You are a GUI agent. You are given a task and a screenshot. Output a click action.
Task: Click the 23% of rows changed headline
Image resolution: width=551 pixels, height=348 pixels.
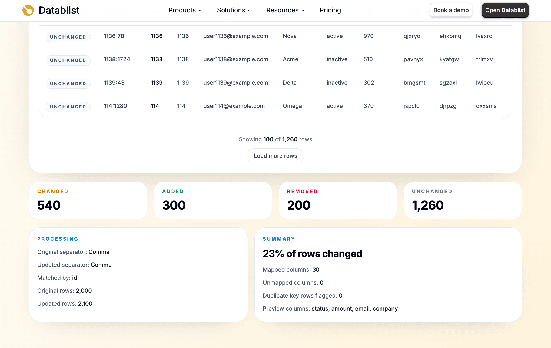coord(312,254)
